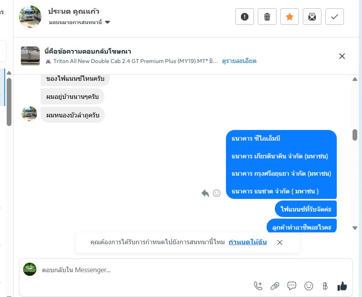362x297 pixels.
Task: Attach a file using the paperclip icon
Action: click(x=275, y=286)
